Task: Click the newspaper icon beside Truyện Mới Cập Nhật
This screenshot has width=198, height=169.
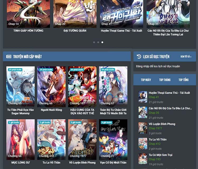Action: point(9,56)
